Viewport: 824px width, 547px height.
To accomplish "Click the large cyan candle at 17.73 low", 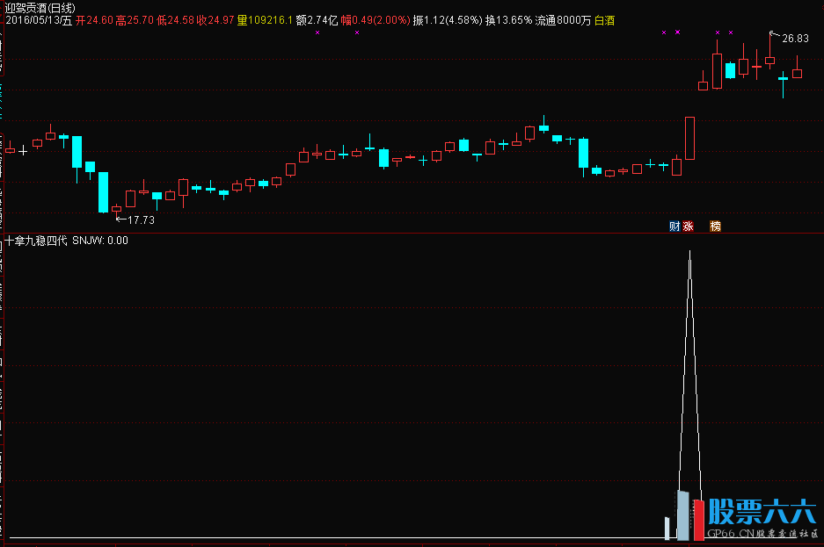I will pos(103,191).
